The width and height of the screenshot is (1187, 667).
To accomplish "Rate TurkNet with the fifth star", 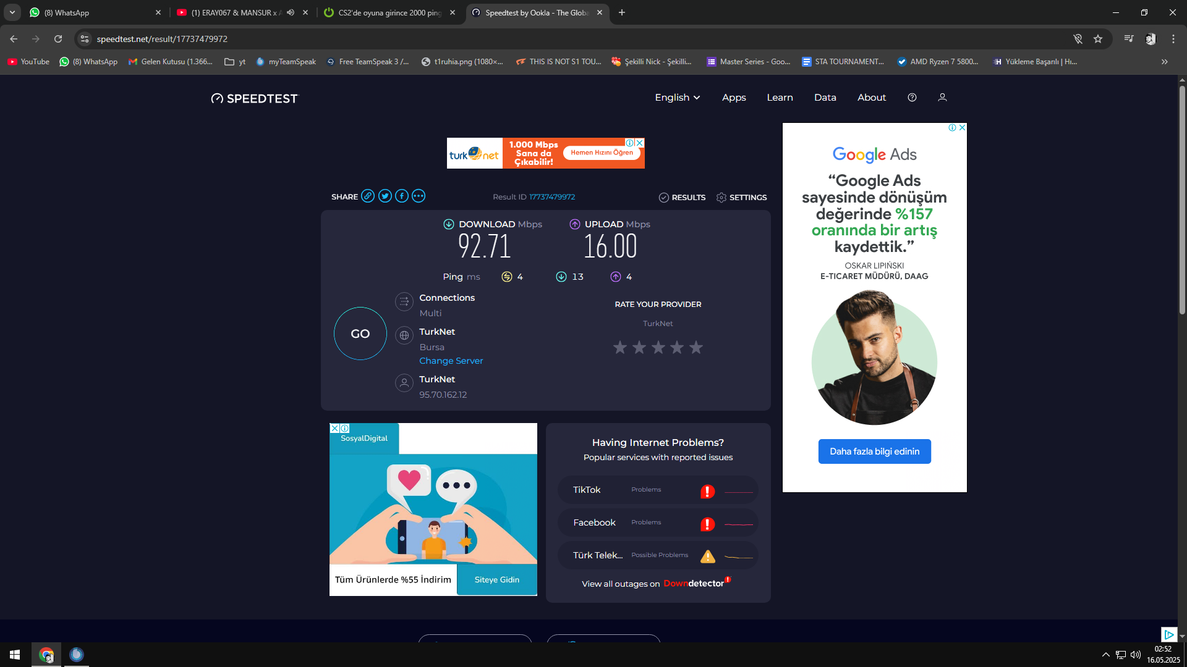I will [696, 348].
